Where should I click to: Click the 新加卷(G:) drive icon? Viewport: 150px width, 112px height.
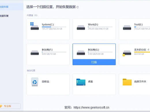click(81, 53)
